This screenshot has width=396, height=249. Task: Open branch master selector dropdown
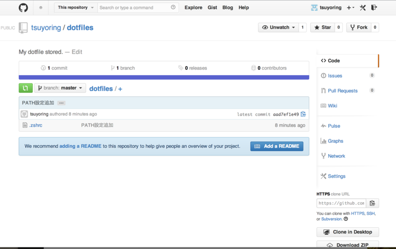(x=60, y=88)
